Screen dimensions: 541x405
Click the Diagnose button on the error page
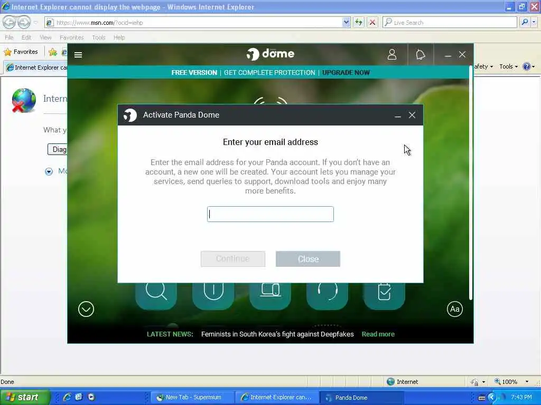[57, 149]
